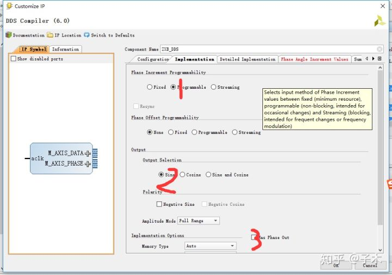
Task: Click the Xilinx logo icon
Action: 379,21
